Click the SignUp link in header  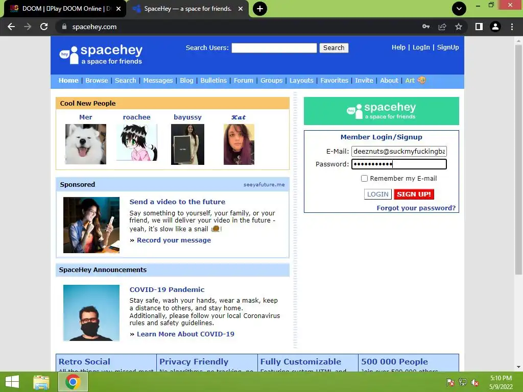tap(447, 47)
